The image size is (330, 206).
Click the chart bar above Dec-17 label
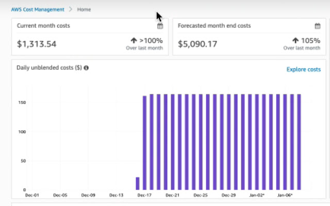tap(144, 143)
